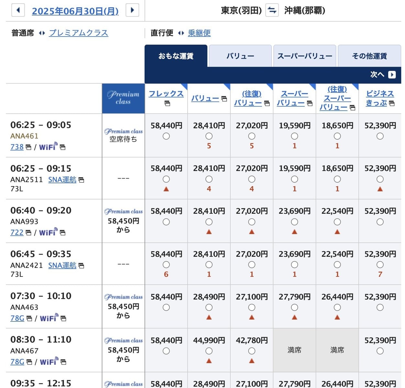Open 738 aircraft info link
This screenshot has width=405, height=388.
(x=17, y=147)
